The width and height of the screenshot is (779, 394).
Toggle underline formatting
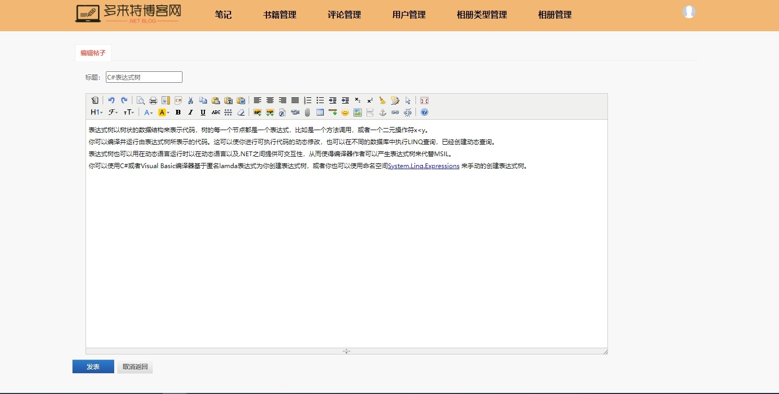[203, 112]
